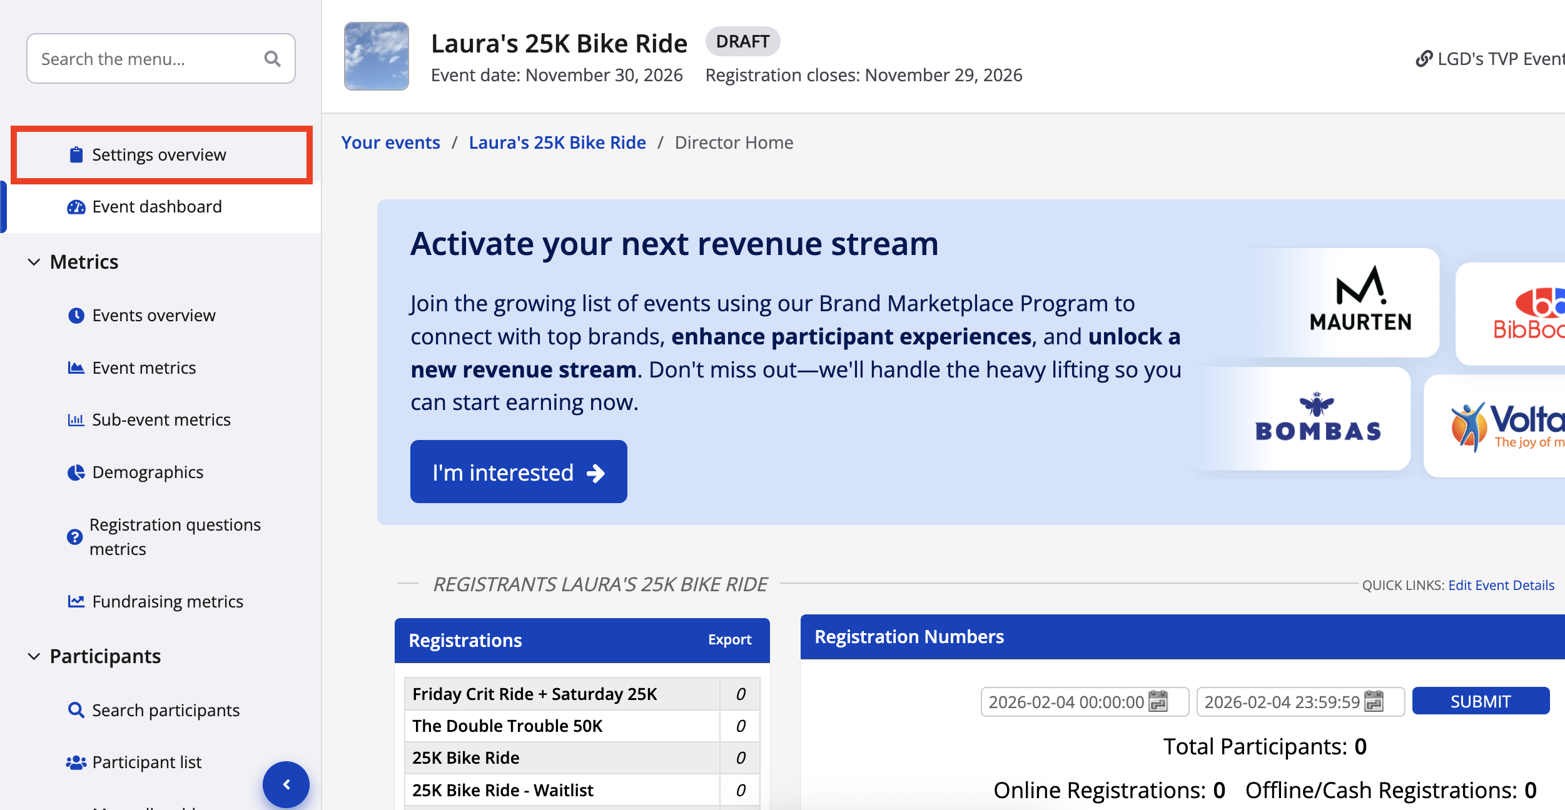Click the Your events breadcrumb link
The height and width of the screenshot is (810, 1565).
tap(390, 142)
